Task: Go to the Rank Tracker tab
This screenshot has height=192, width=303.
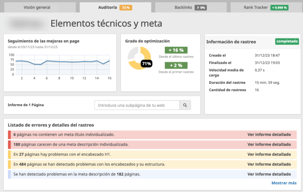Action: pos(255,7)
